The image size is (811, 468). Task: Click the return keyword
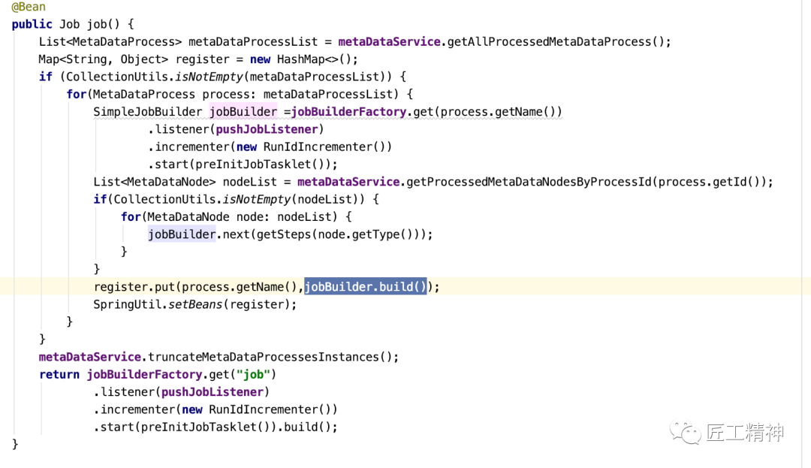coord(59,374)
